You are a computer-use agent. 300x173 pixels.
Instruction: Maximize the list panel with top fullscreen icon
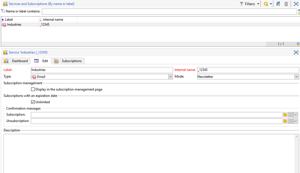296,4
